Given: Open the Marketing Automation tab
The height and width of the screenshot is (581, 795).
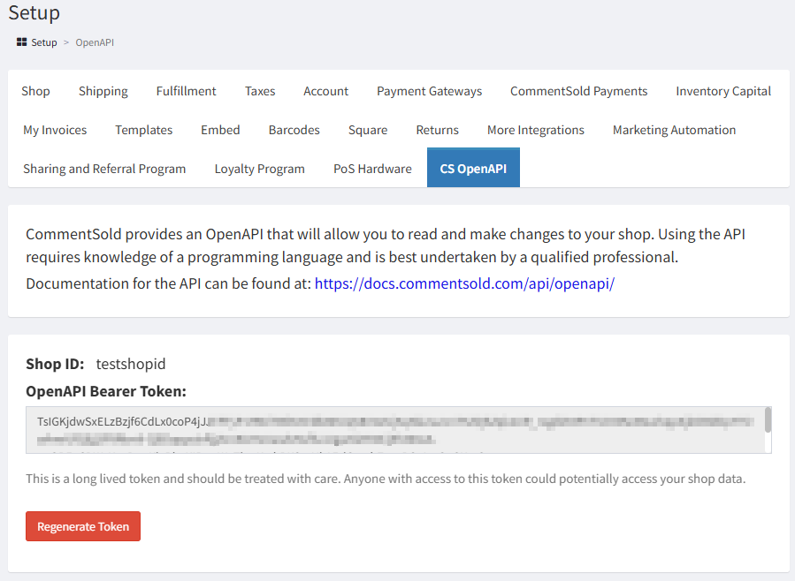Looking at the screenshot, I should pyautogui.click(x=675, y=130).
